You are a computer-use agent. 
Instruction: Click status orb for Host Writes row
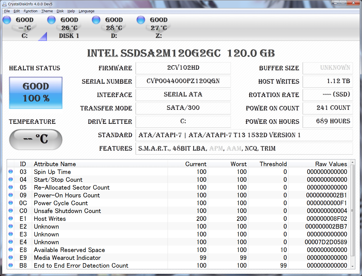11,218
